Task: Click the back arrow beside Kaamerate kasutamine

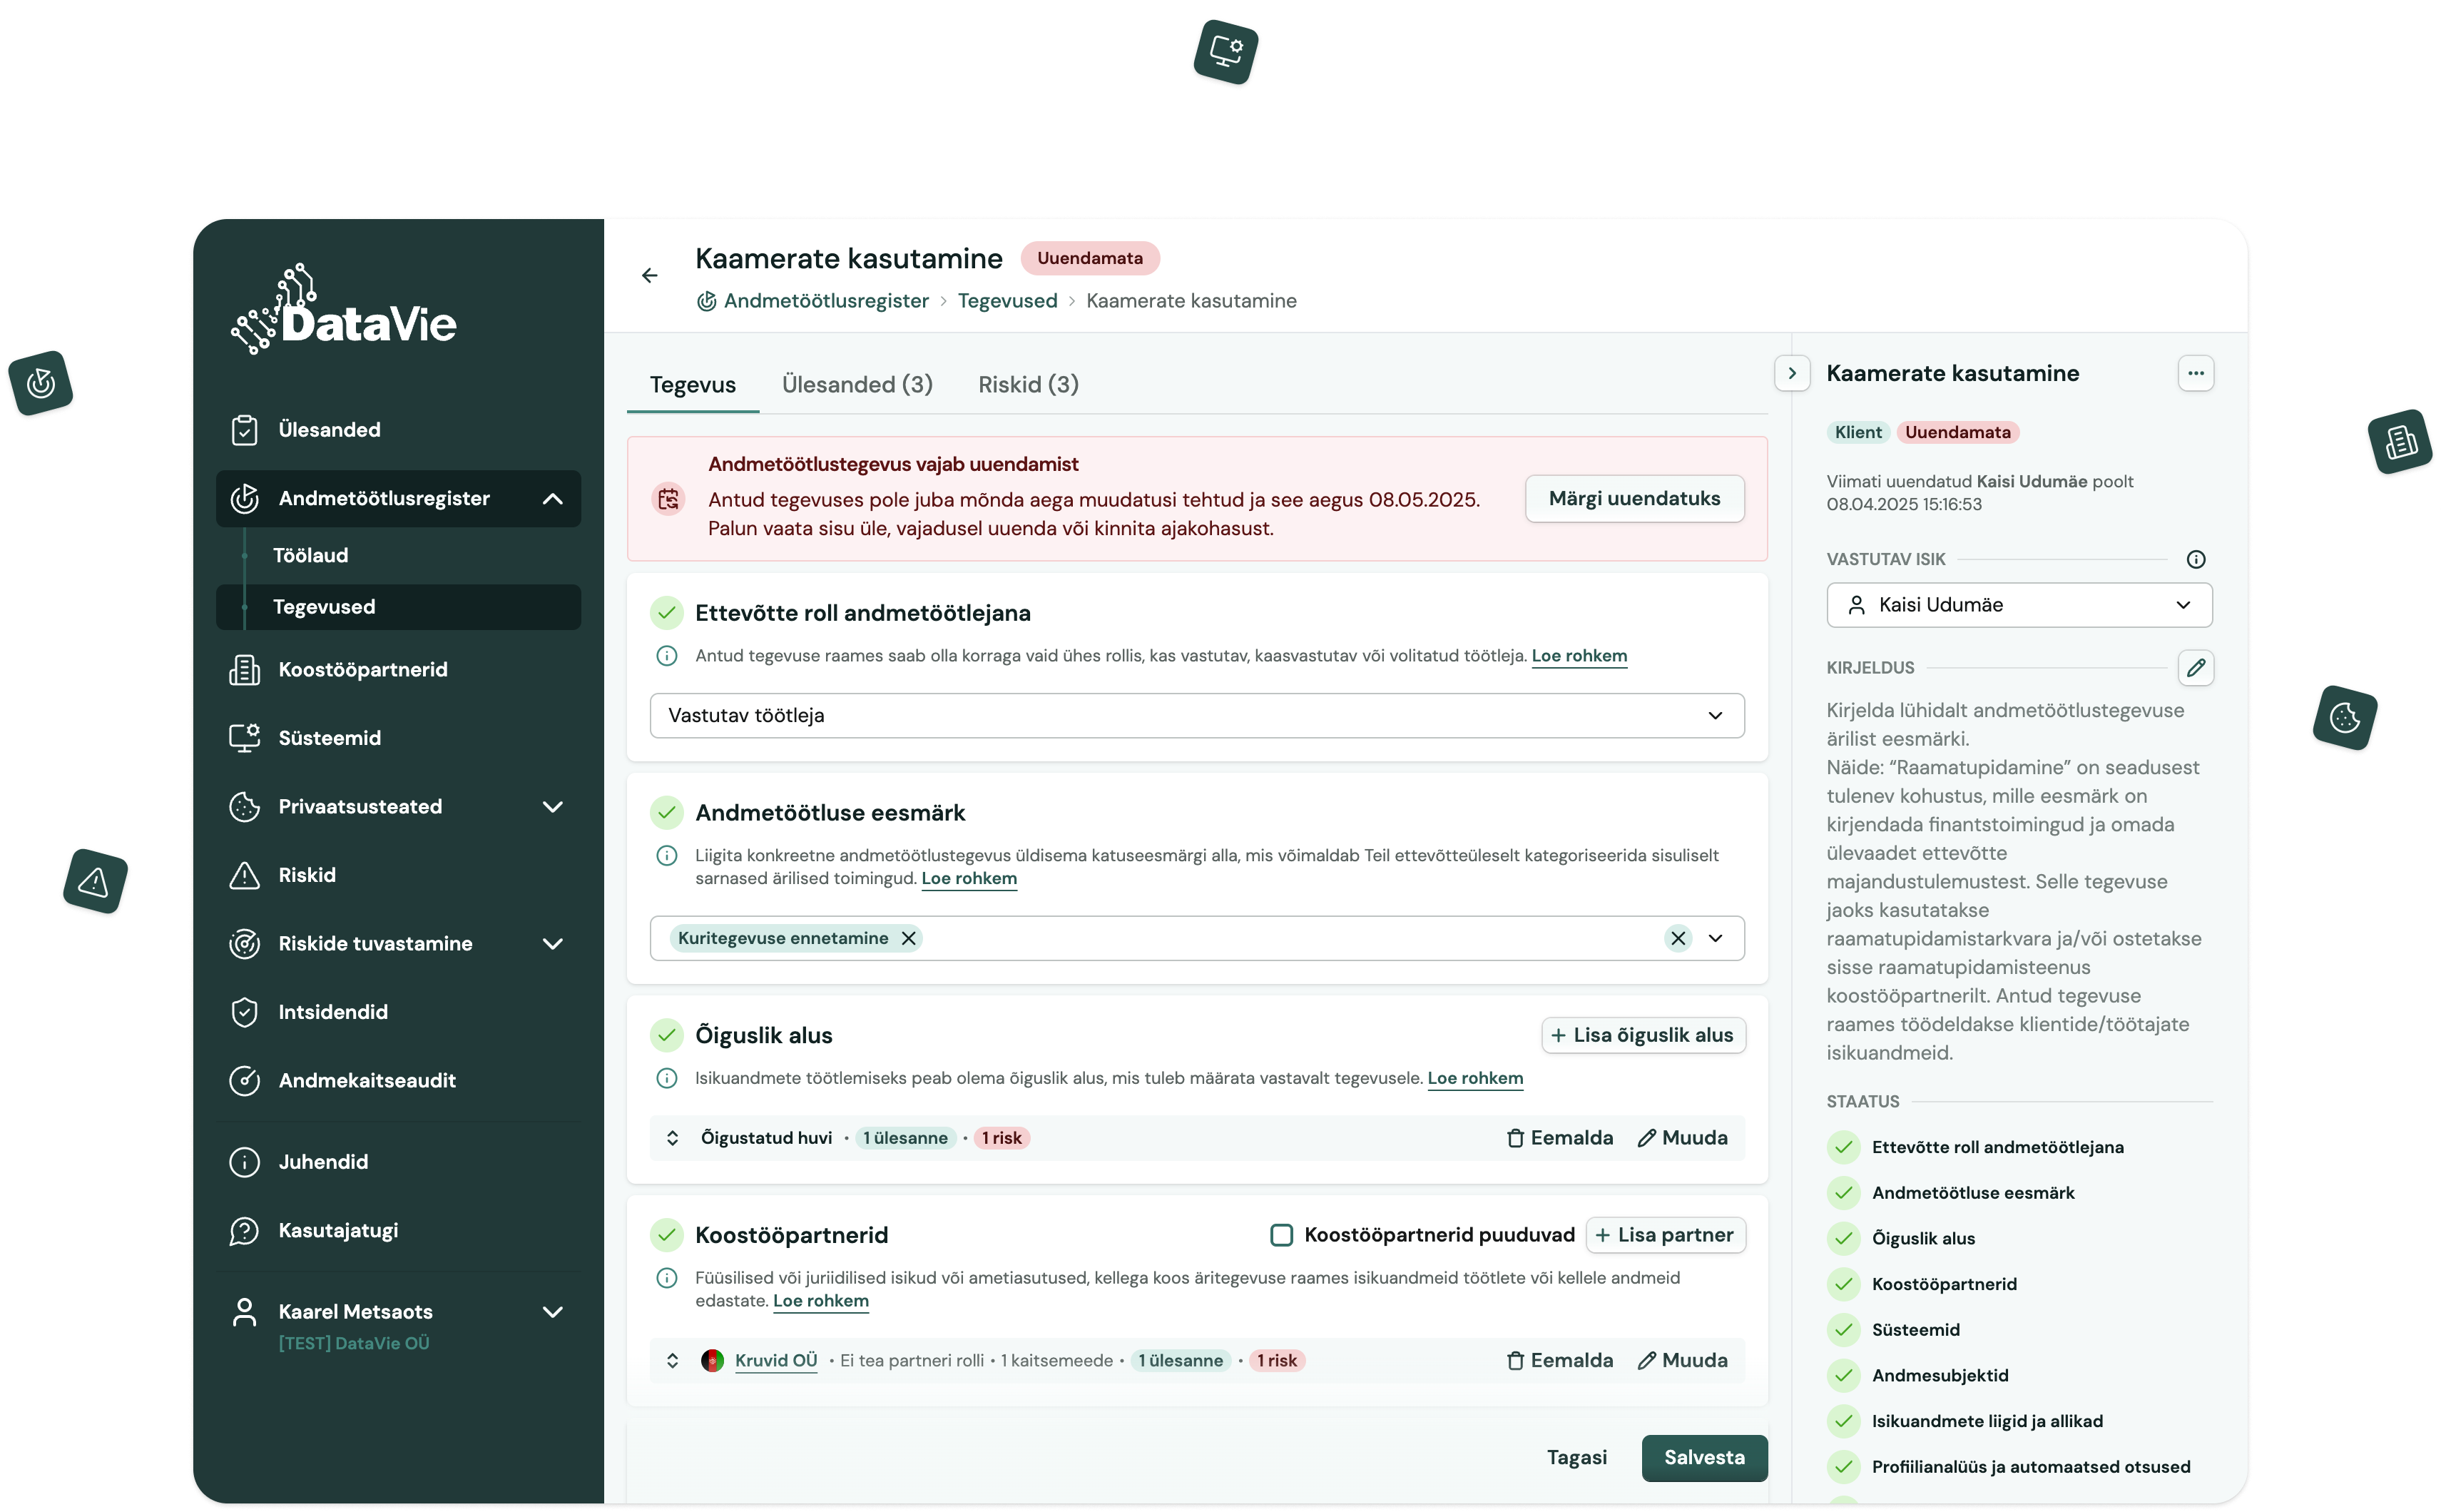Action: pos(650,275)
